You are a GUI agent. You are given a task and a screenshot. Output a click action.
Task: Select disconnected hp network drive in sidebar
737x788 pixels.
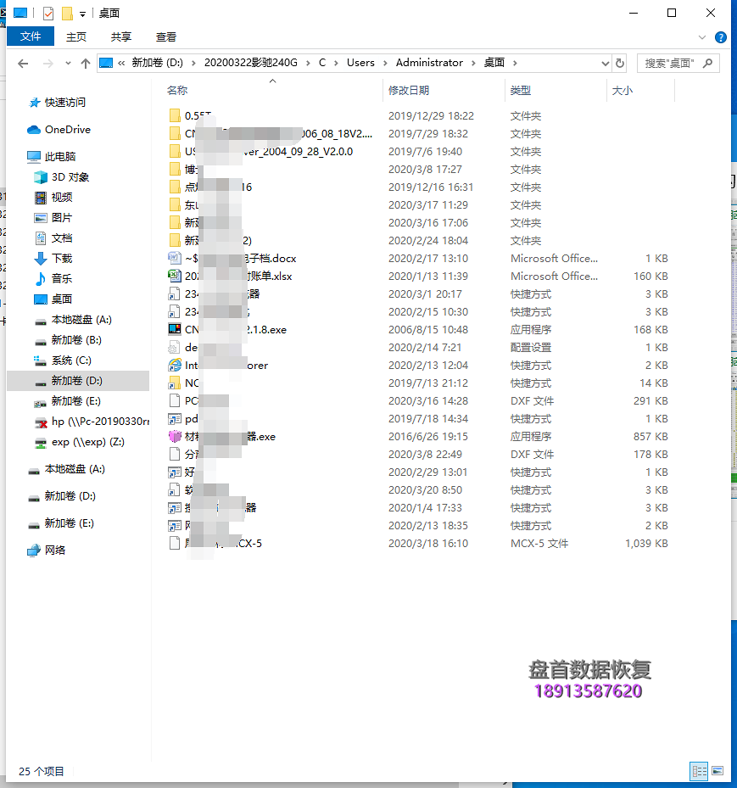100,422
